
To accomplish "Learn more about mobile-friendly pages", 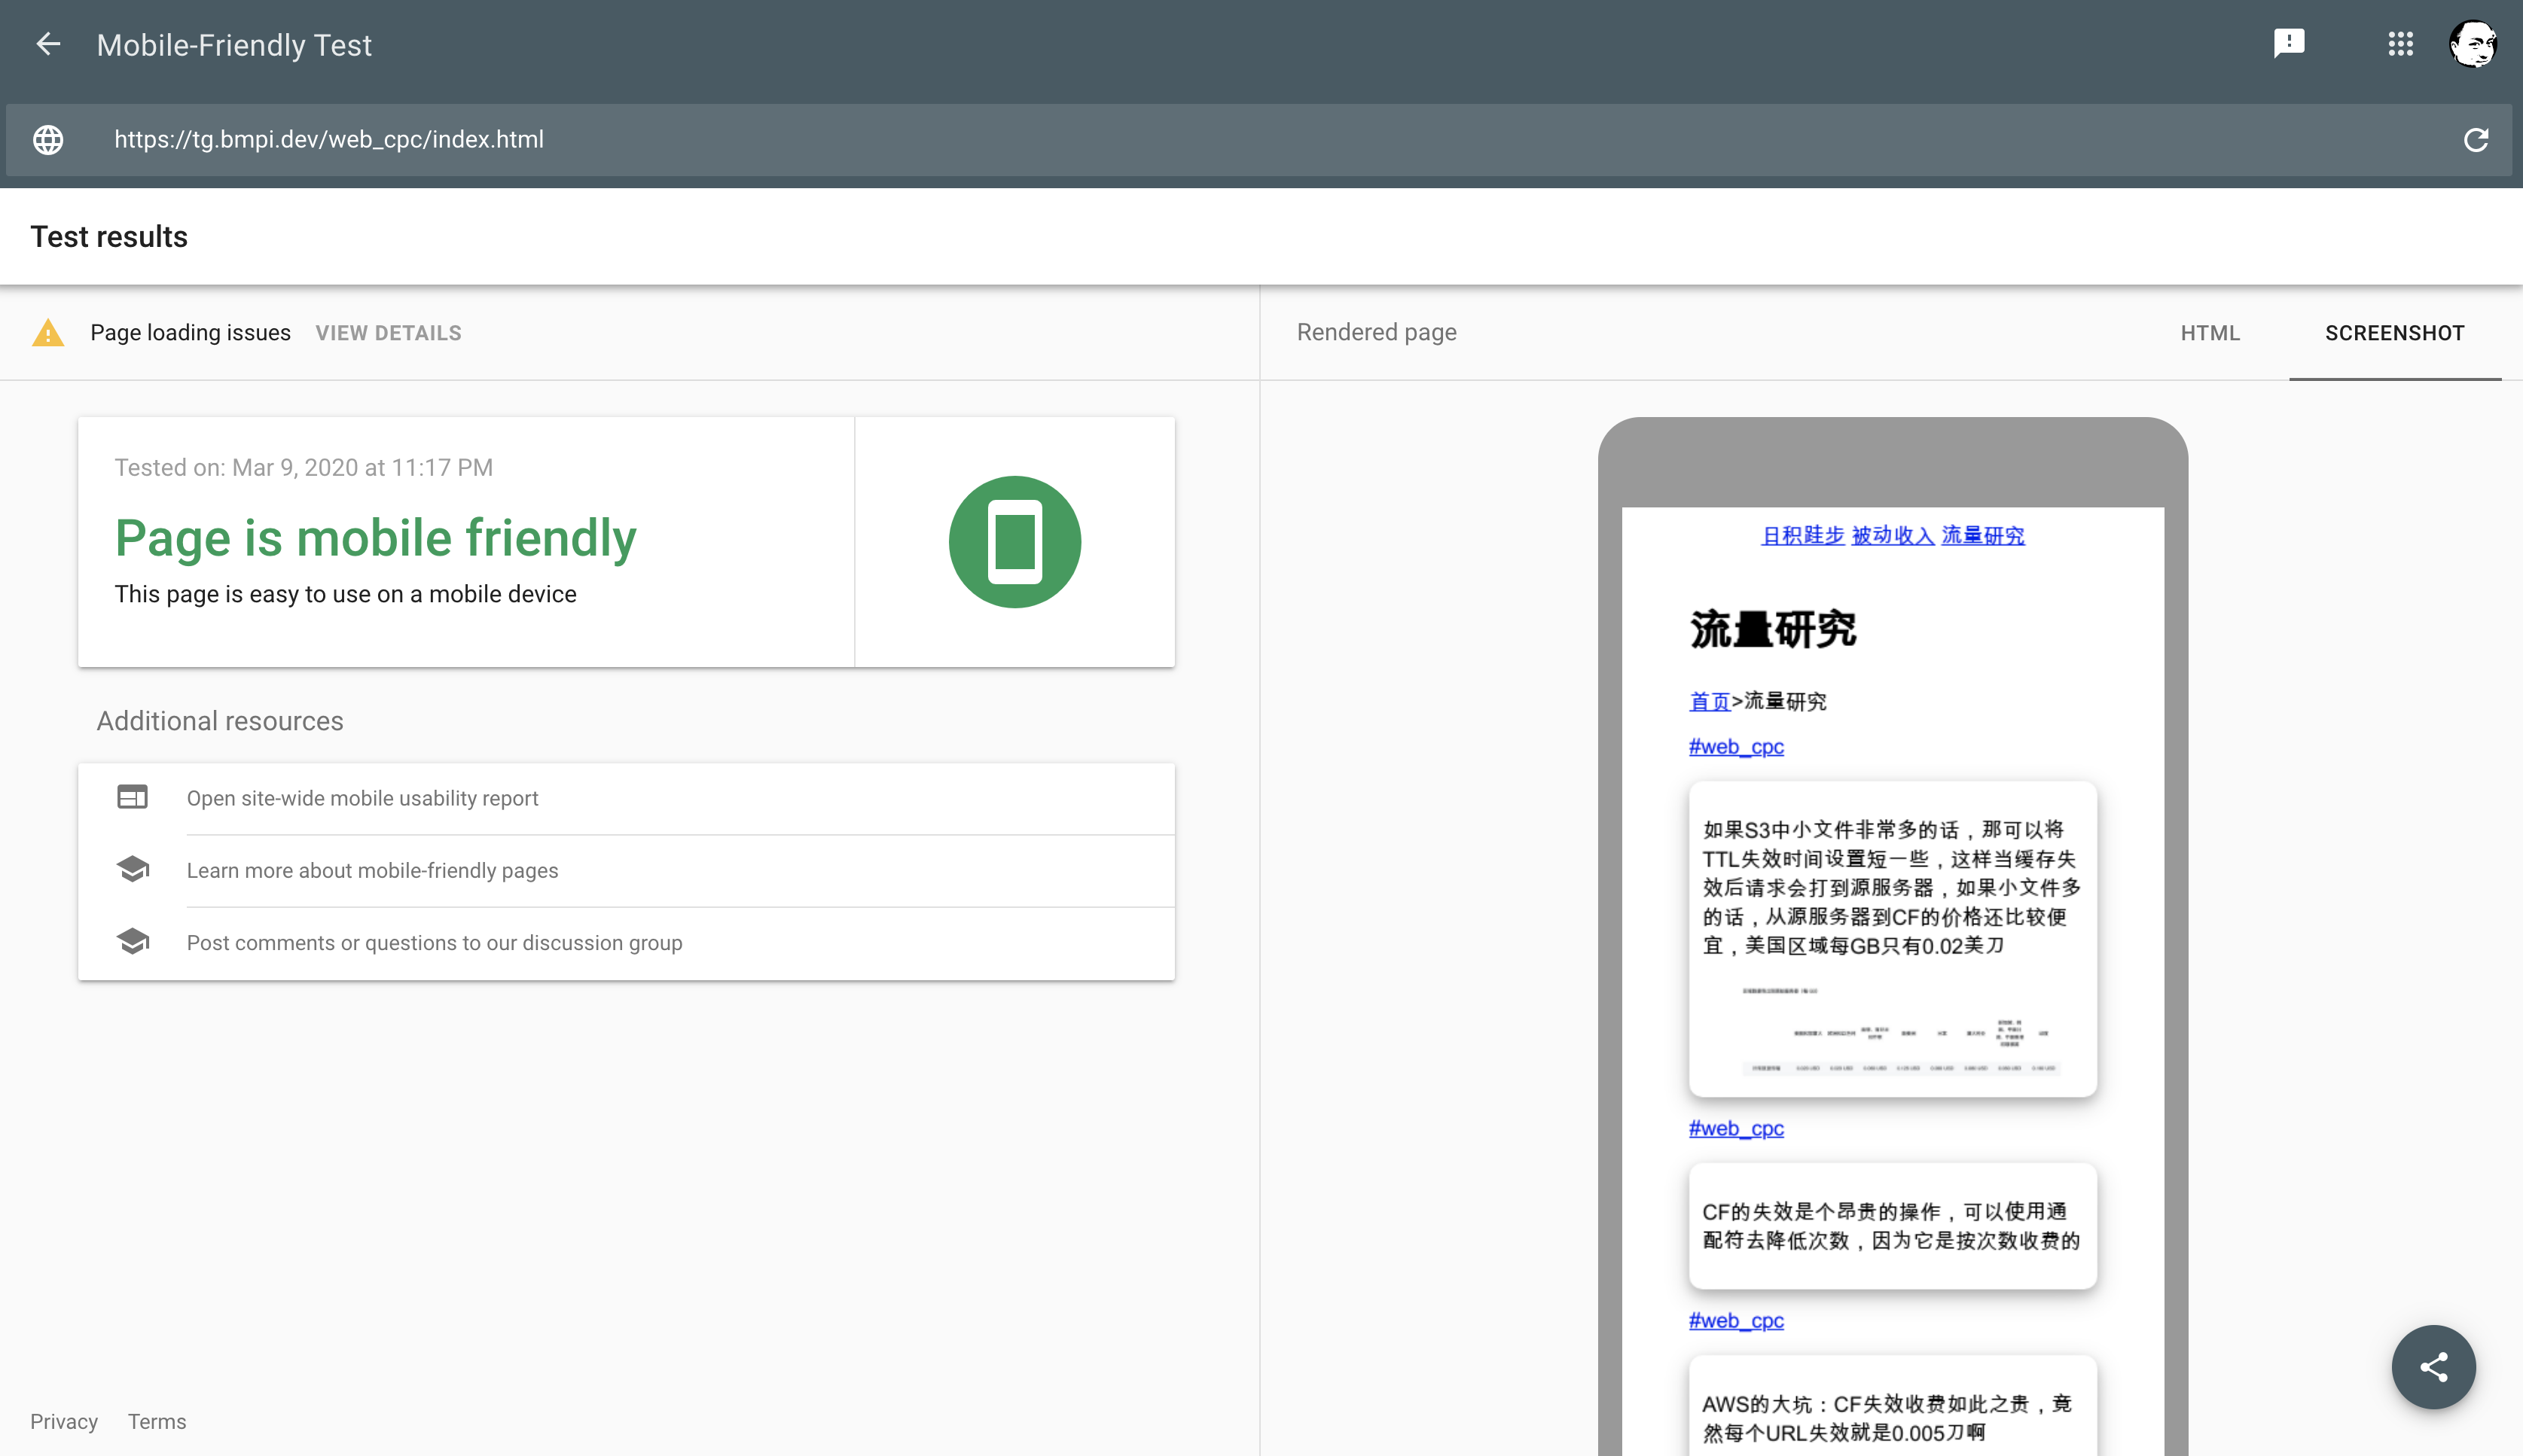I will click(x=372, y=870).
